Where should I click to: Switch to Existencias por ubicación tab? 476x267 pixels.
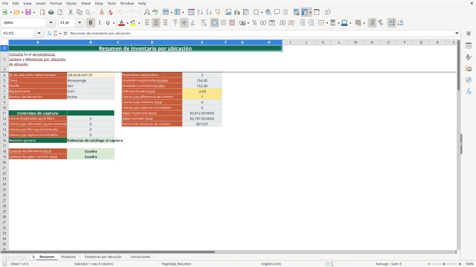click(103, 257)
